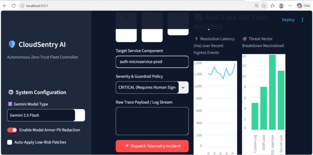
Task: Click the rocket icon on Dispatch button
Action: pos(126,146)
